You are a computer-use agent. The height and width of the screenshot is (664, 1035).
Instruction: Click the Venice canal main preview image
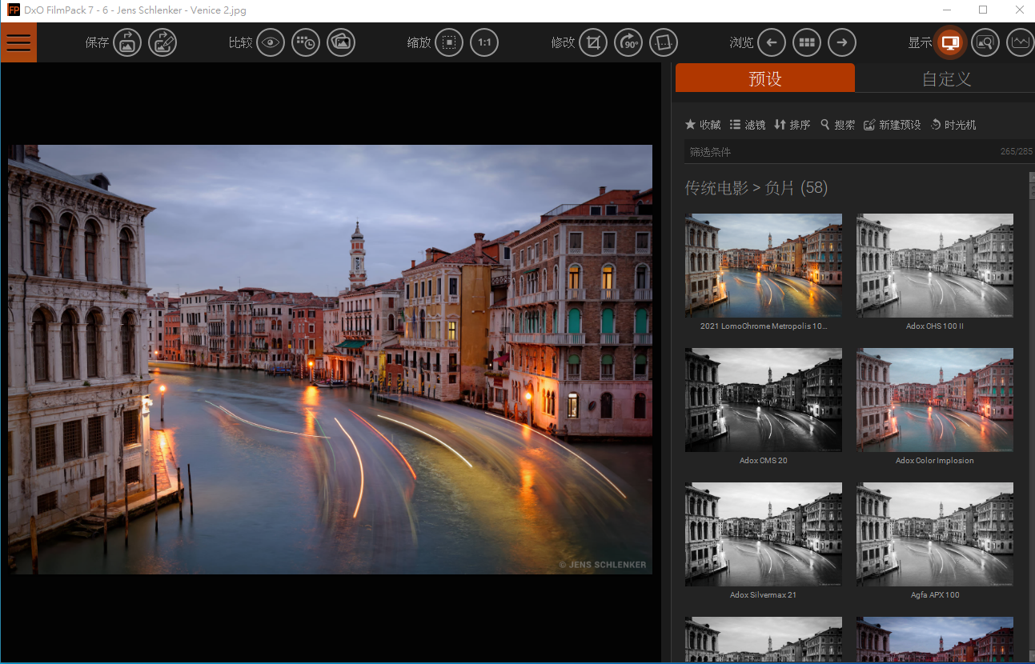click(330, 359)
